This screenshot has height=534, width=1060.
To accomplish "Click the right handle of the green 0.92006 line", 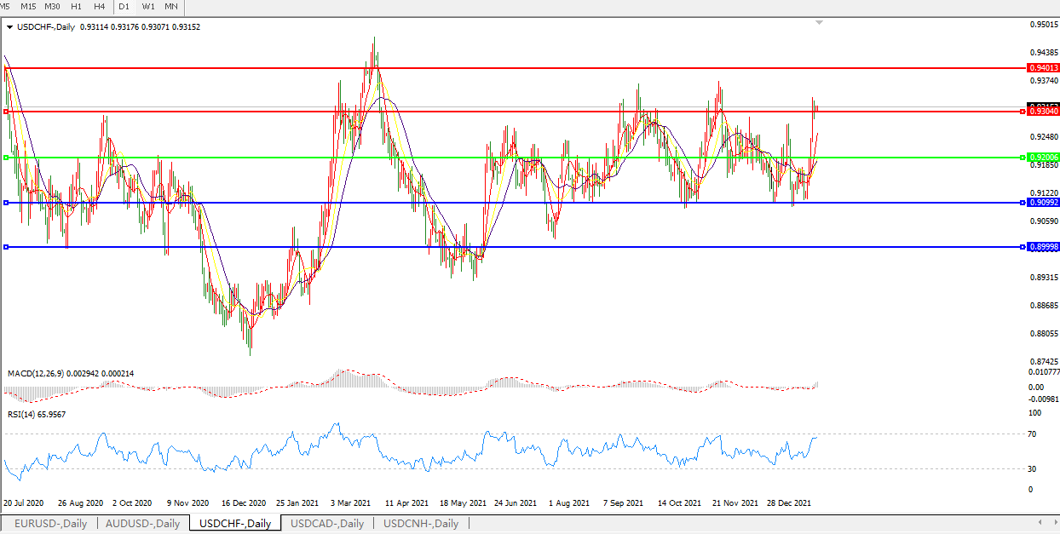I will [x=1023, y=158].
